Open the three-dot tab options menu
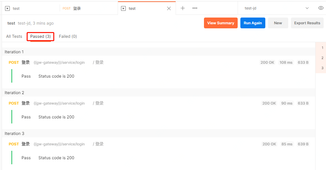The height and width of the screenshot is (170, 326). (195, 8)
